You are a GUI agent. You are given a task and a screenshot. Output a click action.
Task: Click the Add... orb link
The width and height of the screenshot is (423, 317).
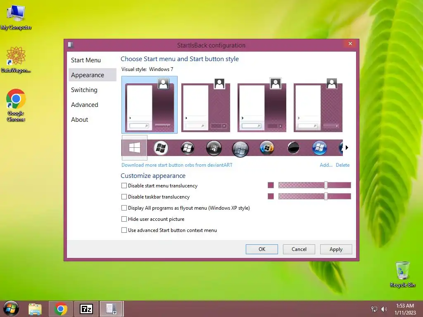(x=326, y=165)
